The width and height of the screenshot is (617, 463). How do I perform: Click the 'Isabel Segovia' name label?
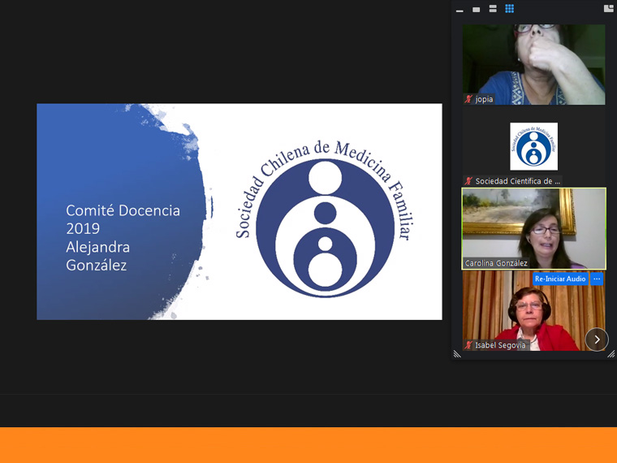click(500, 345)
